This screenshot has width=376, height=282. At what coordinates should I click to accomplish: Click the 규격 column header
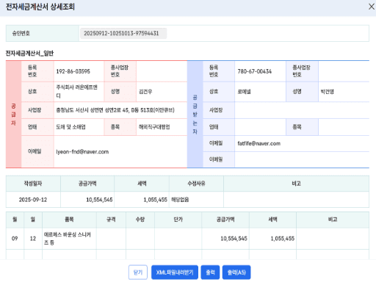111,220
